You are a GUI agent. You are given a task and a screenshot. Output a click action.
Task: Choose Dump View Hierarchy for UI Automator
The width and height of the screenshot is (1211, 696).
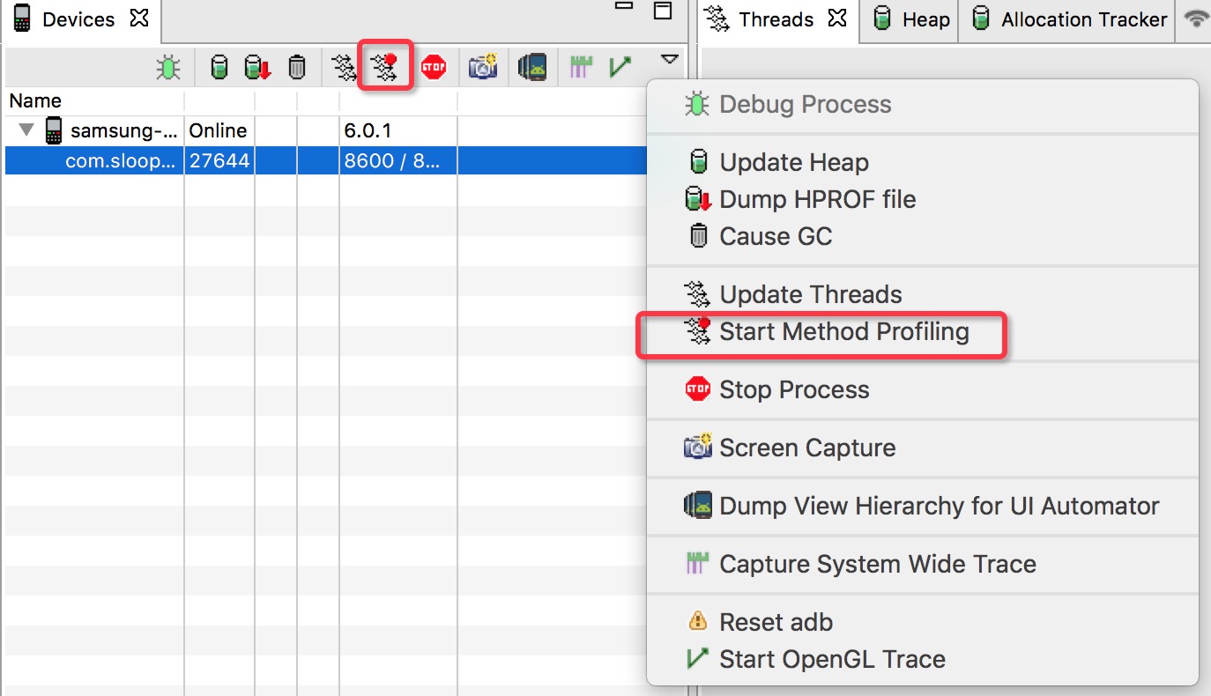(x=923, y=506)
